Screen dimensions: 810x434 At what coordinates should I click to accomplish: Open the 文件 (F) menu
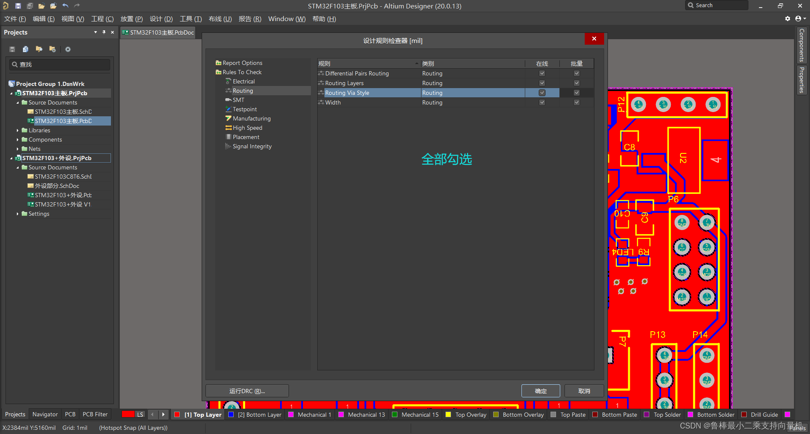click(15, 19)
